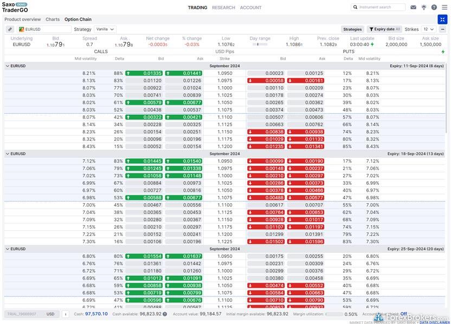Screen dimensions: 451x324
Task: Click the blue collapse fullscreen icon
Action: point(443,20)
